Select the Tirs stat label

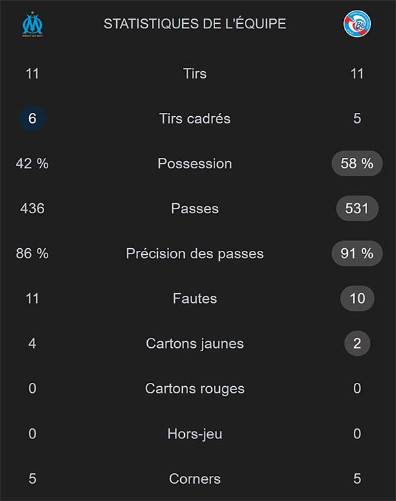click(195, 74)
